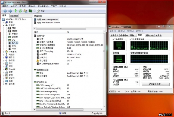Viewport: 174px width, 117px height.
Task: Open the users icon in AIDA64 toolbar
Action: pos(25,11)
